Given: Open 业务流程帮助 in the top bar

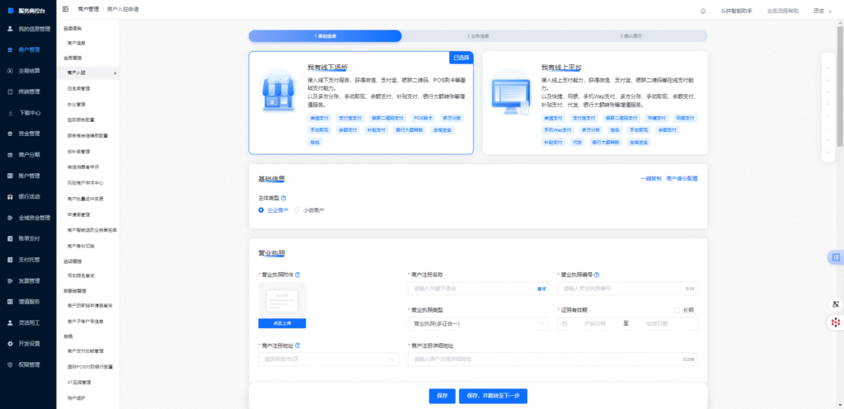Looking at the screenshot, I should [783, 11].
